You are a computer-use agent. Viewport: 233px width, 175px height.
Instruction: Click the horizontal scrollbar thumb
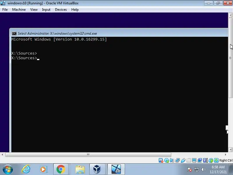tap(88, 155)
